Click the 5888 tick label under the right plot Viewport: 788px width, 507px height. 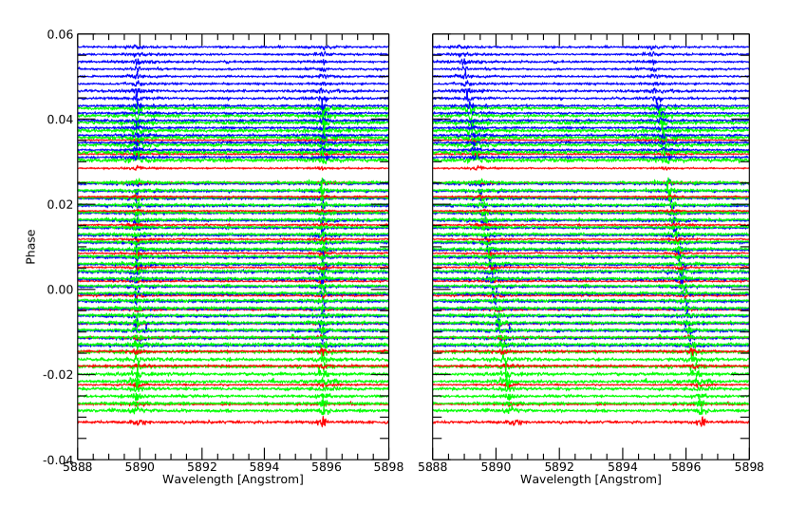click(433, 467)
